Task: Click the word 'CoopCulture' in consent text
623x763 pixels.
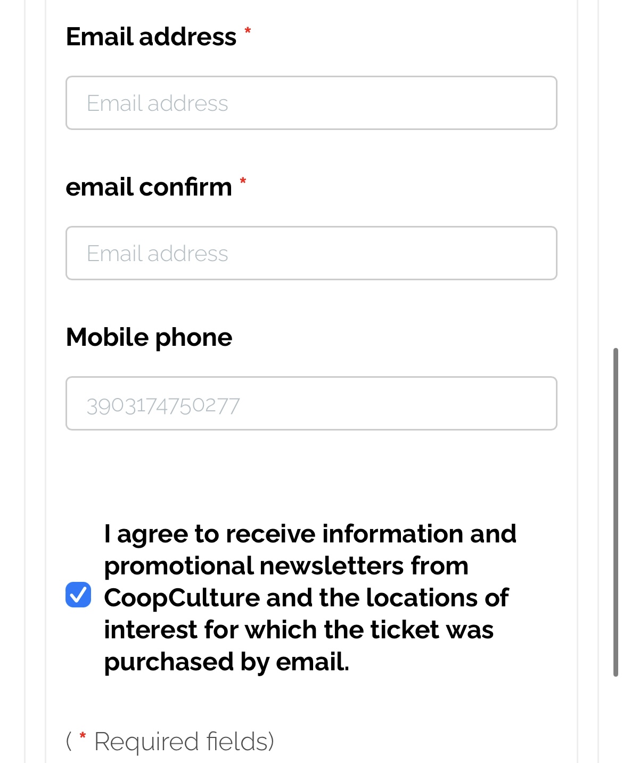Action: pyautogui.click(x=182, y=598)
